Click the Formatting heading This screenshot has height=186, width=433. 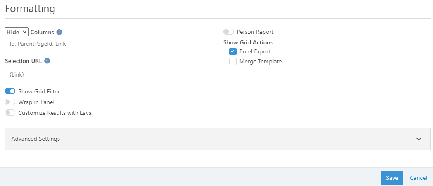point(30,9)
